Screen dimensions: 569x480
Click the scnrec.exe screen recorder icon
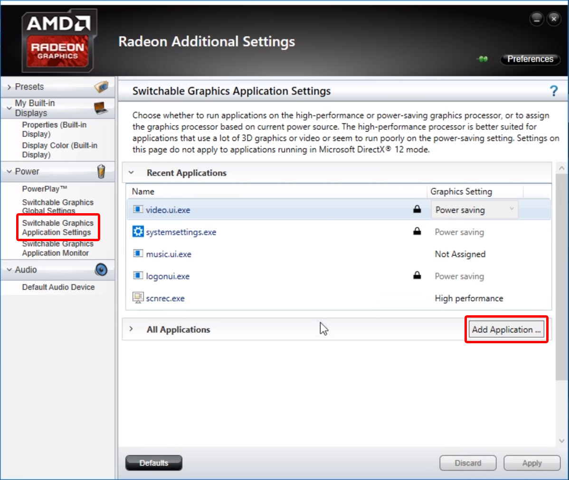[x=138, y=298]
